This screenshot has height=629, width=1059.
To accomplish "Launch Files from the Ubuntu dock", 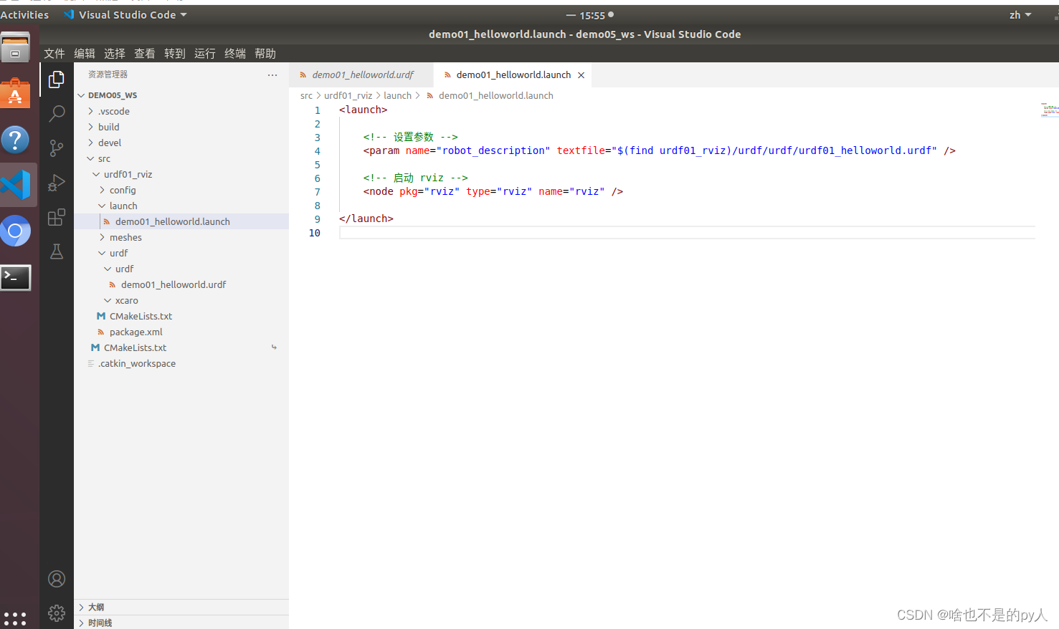I will (x=15, y=47).
